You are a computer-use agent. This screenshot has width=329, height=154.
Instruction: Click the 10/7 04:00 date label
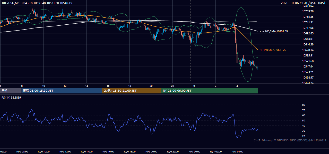[237, 152]
